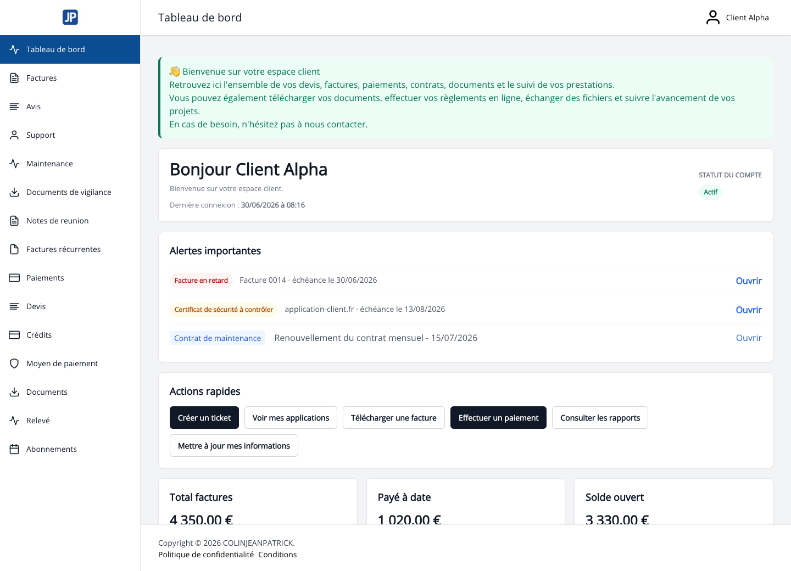Viewport: 791px width, 571px height.
Task: Go to the Avis section
Action: [x=70, y=107]
